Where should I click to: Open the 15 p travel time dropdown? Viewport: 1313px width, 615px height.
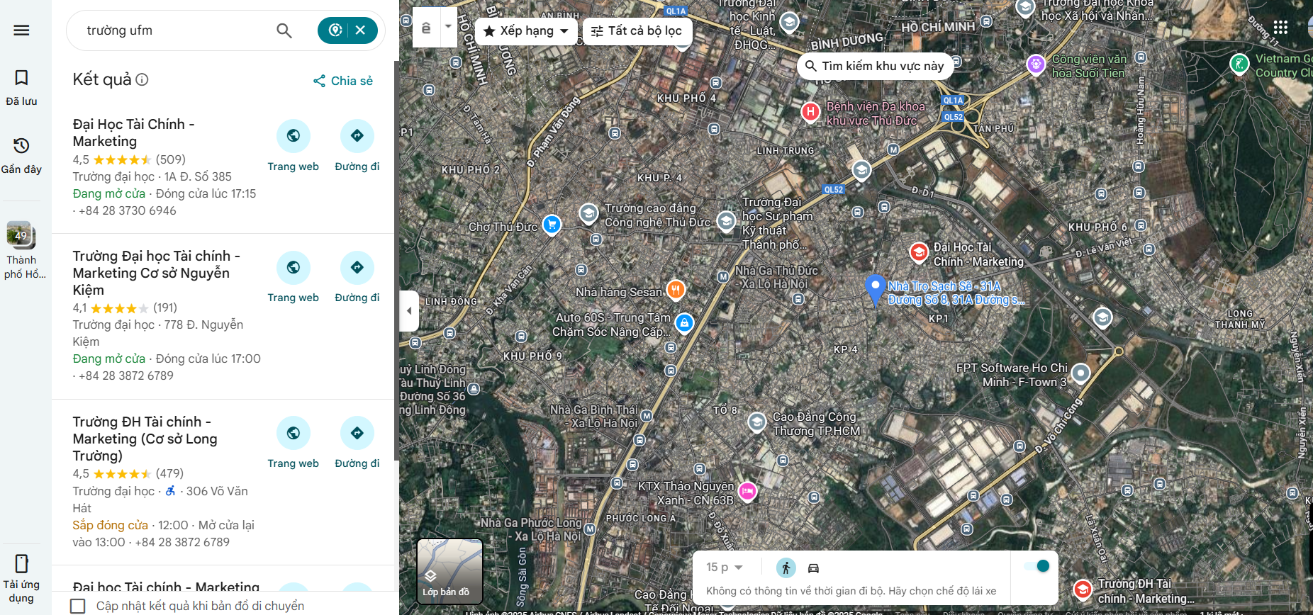724,568
